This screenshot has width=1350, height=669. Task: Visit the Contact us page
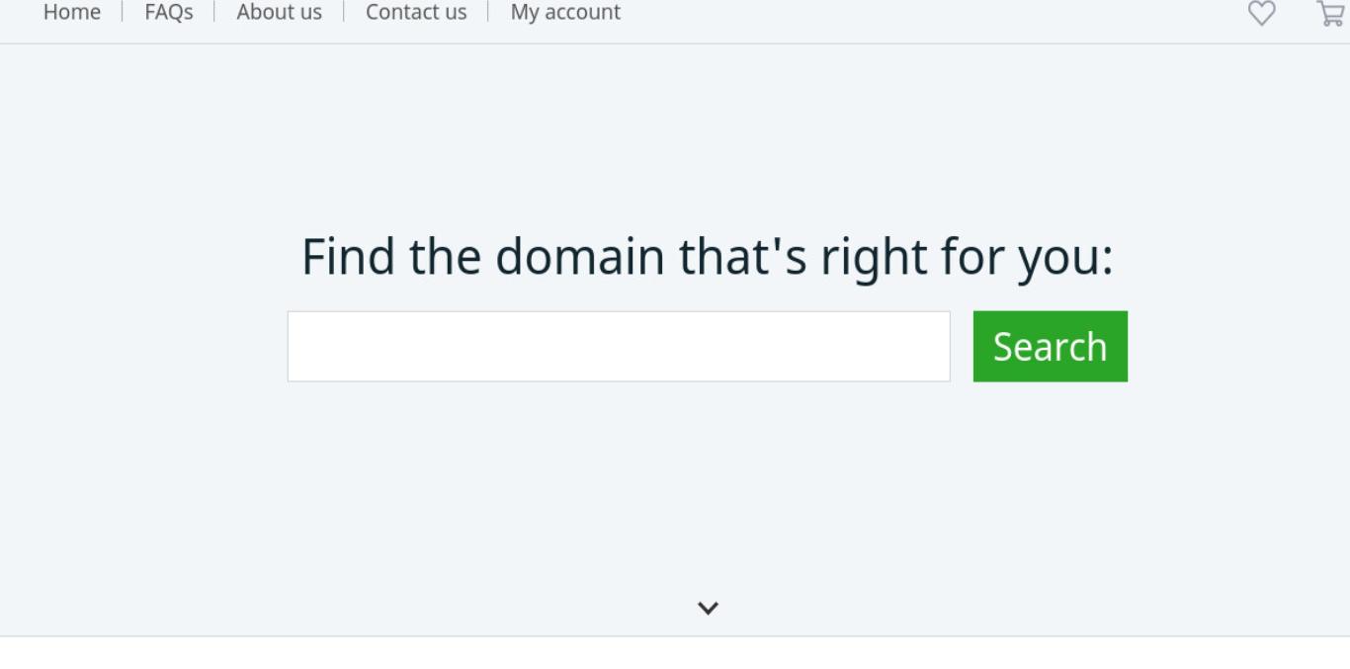pos(416,12)
